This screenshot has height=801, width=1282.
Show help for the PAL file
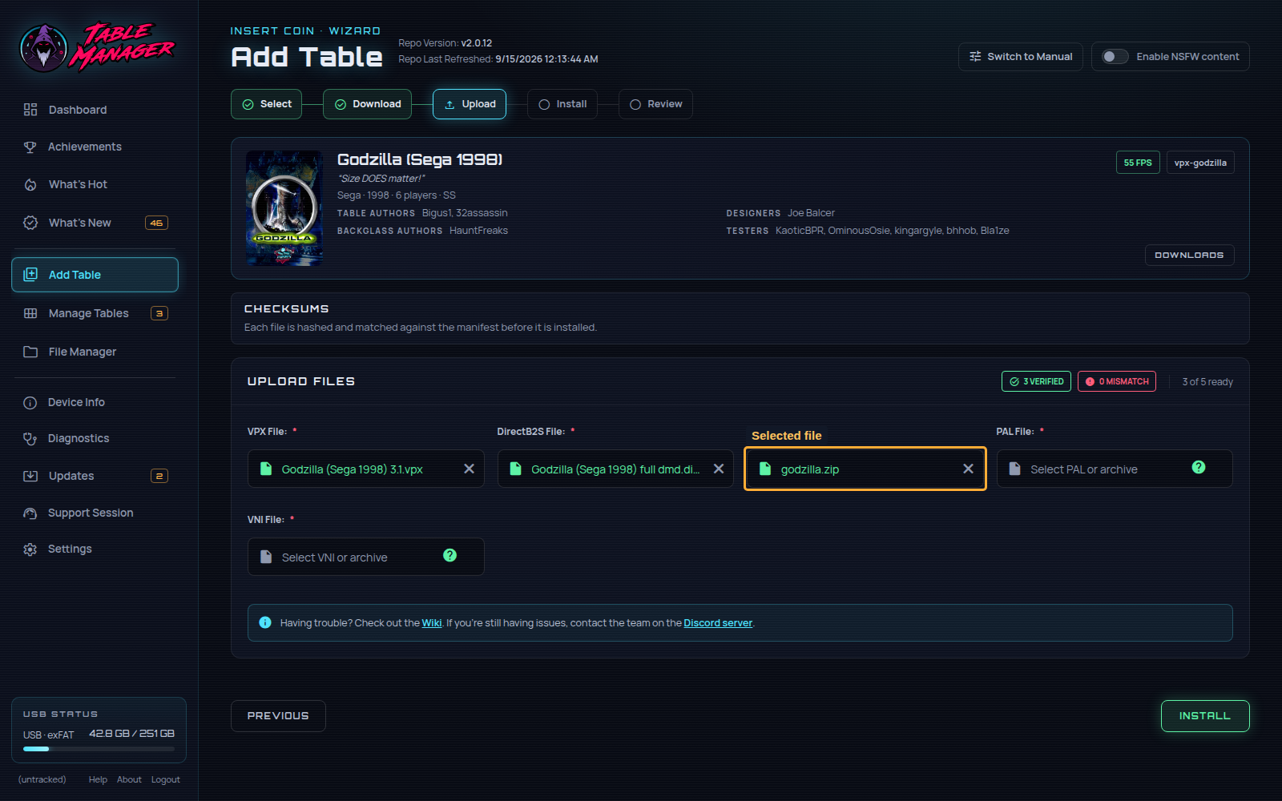click(1199, 467)
